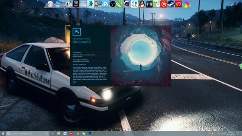The width and height of the screenshot is (242, 136).
Task: Click the microphone in search box
Action: pos(47,133)
